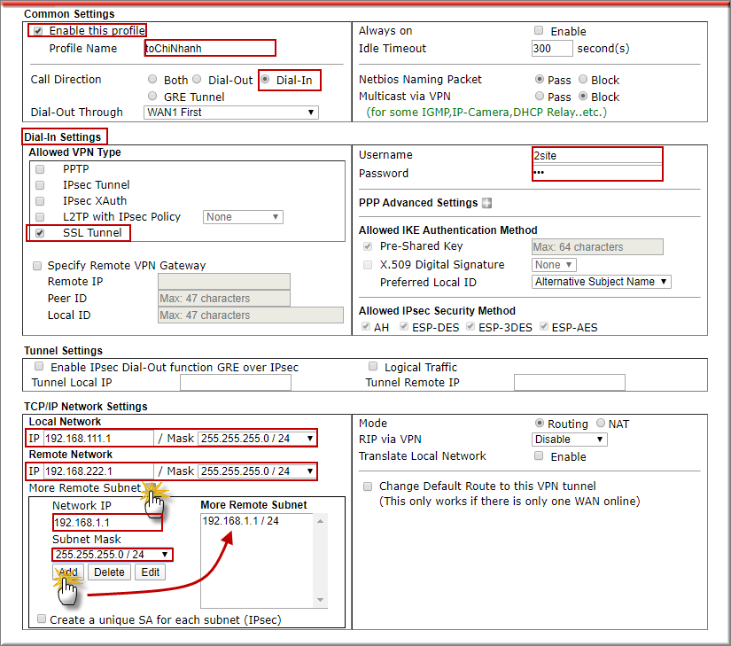Set Netbios Naming Packet to Block

point(583,79)
